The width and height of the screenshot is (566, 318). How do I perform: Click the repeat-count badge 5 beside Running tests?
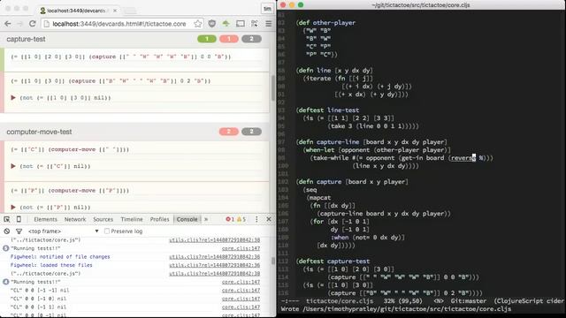(6, 248)
